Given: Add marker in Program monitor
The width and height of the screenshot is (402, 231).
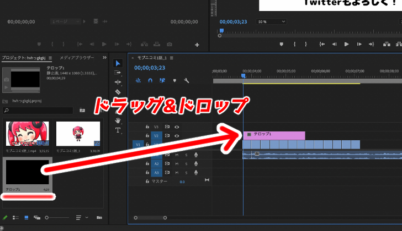Looking at the screenshot, I should click(x=281, y=44).
